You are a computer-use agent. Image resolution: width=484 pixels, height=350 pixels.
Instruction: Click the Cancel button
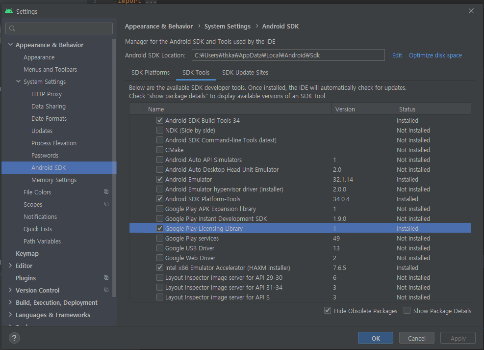416,338
